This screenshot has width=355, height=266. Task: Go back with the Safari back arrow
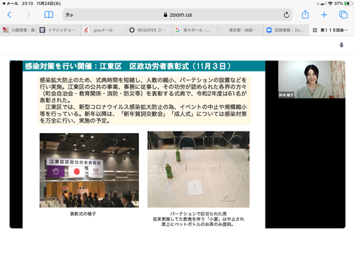[x=10, y=15]
